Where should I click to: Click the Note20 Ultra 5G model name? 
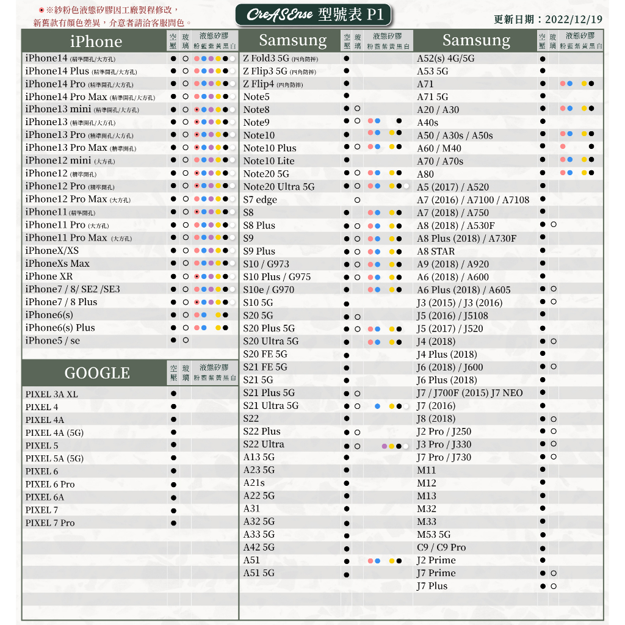tap(279, 187)
